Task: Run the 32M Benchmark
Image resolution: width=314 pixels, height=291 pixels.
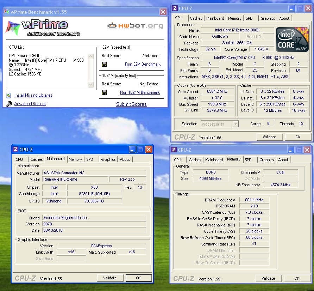Action: (x=143, y=64)
